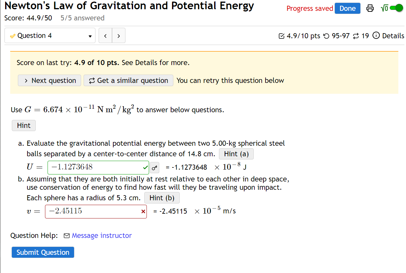This screenshot has width=406, height=273.
Task: Open the Question 4 selector dropdown
Action: pyautogui.click(x=90, y=35)
